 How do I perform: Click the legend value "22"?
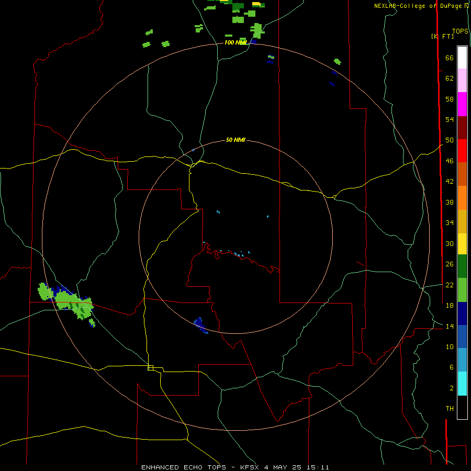tap(450, 285)
